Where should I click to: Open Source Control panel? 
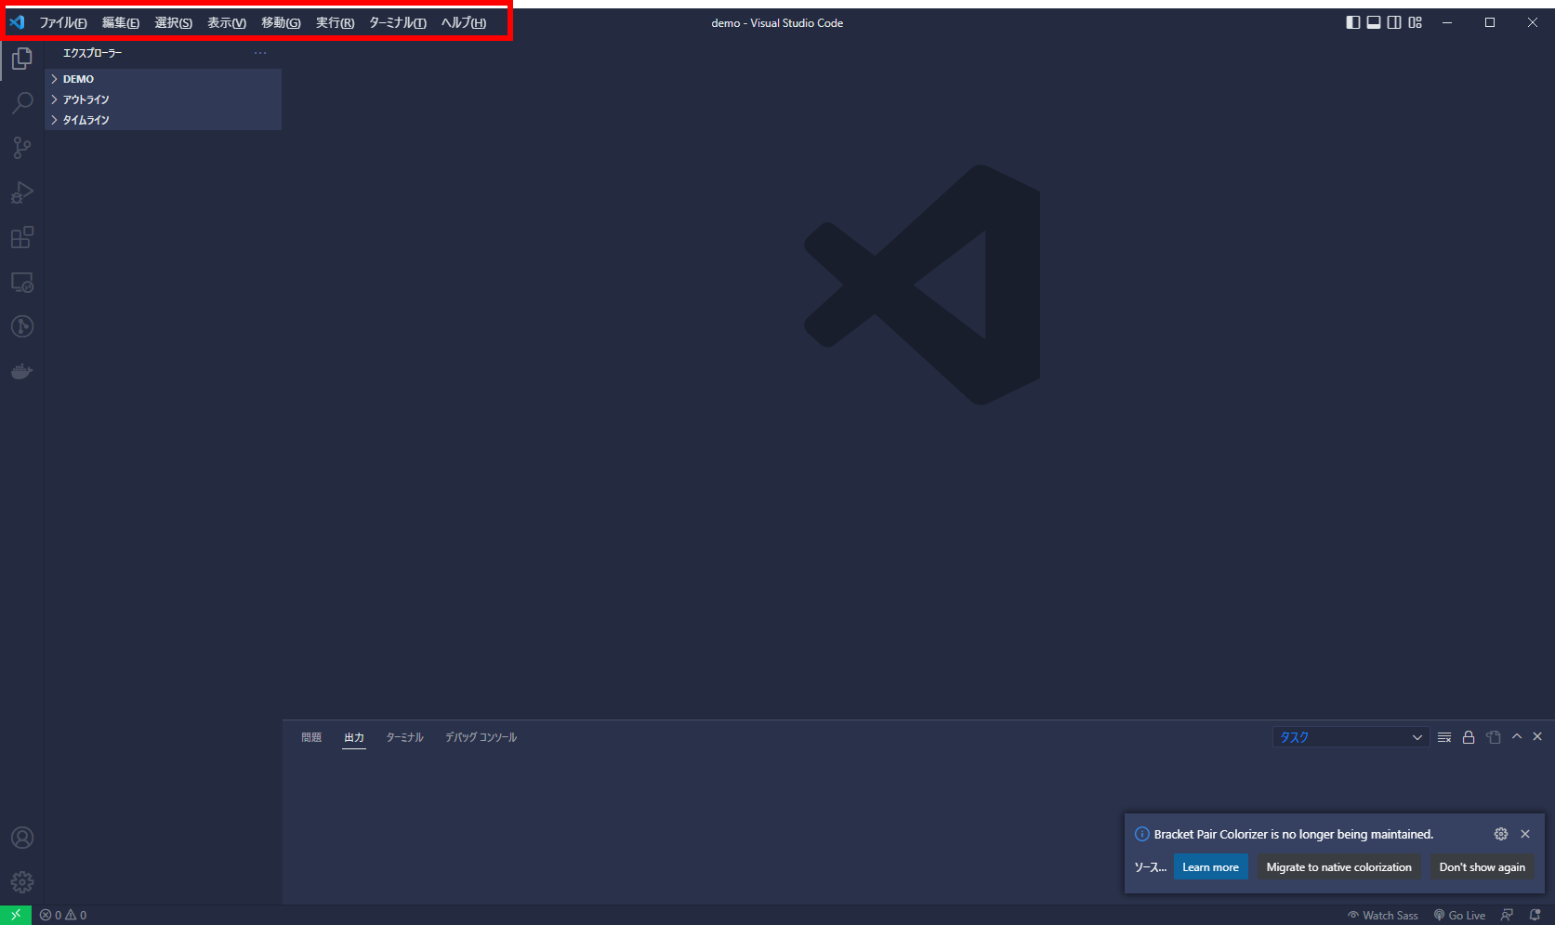21,147
